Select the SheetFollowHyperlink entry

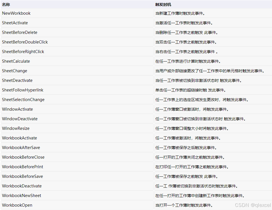(23, 90)
